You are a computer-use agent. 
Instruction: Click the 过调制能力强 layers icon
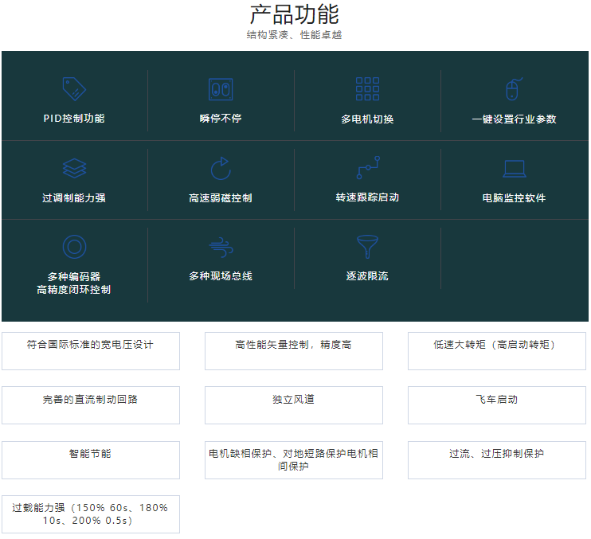pyautogui.click(x=74, y=168)
